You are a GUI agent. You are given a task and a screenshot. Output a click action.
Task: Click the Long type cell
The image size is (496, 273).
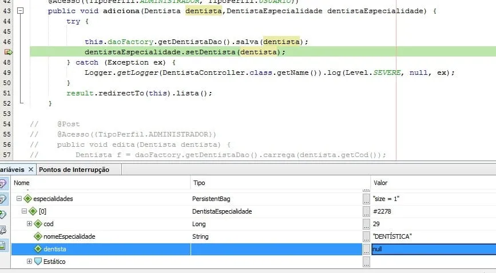199,224
